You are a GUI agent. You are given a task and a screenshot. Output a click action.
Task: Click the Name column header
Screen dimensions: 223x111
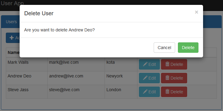[x=13, y=52]
